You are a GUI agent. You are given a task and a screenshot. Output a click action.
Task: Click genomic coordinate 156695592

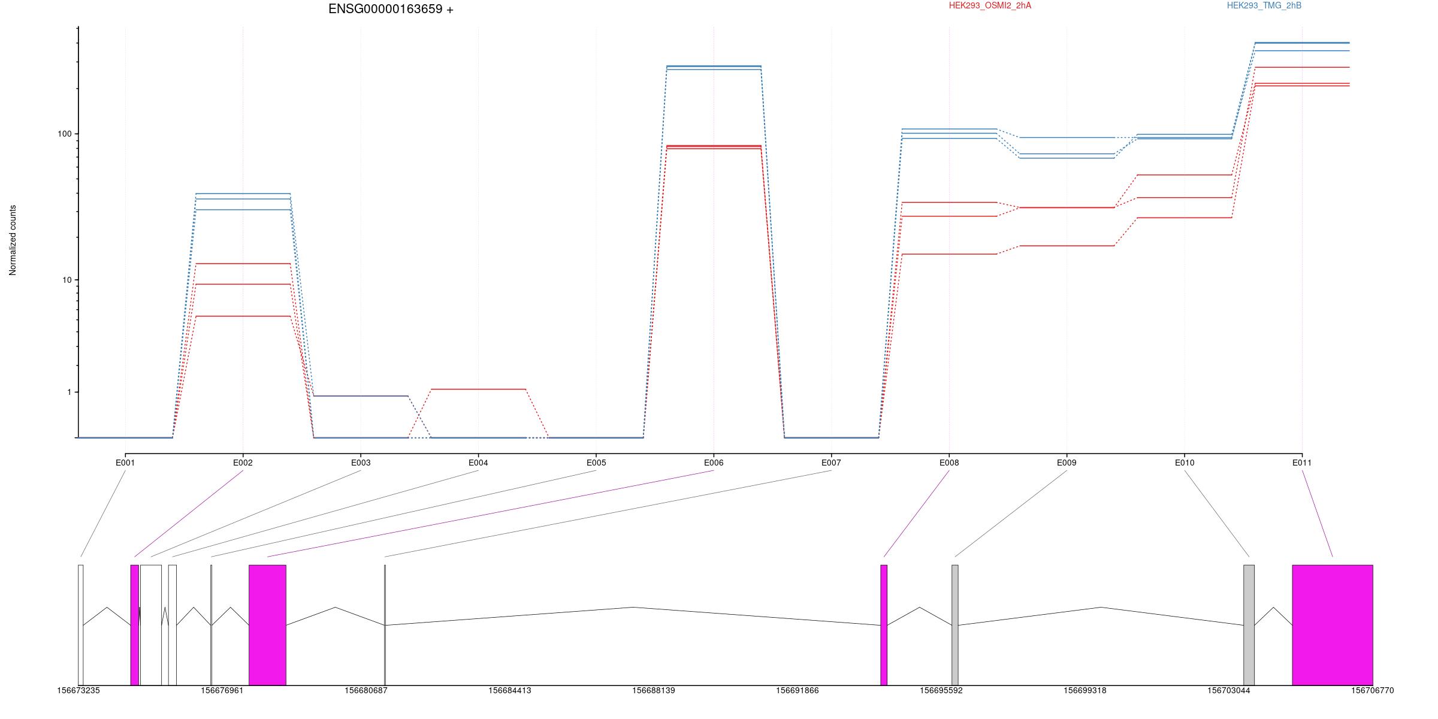click(x=941, y=690)
